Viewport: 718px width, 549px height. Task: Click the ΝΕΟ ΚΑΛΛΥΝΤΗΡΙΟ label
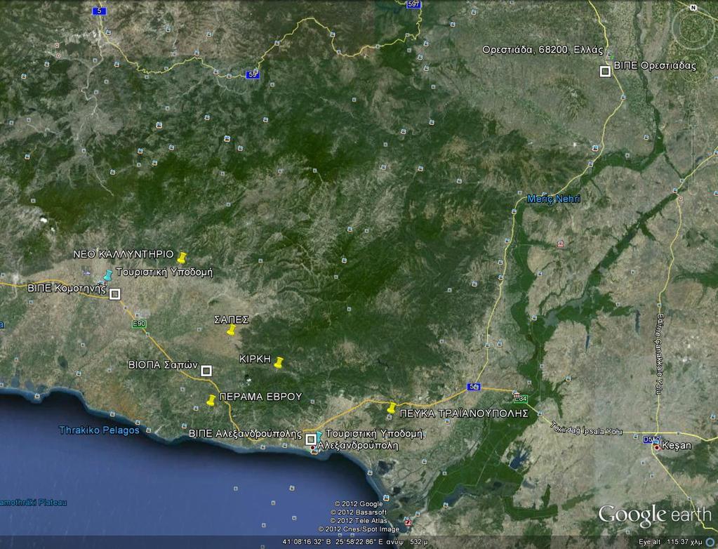(124, 254)
